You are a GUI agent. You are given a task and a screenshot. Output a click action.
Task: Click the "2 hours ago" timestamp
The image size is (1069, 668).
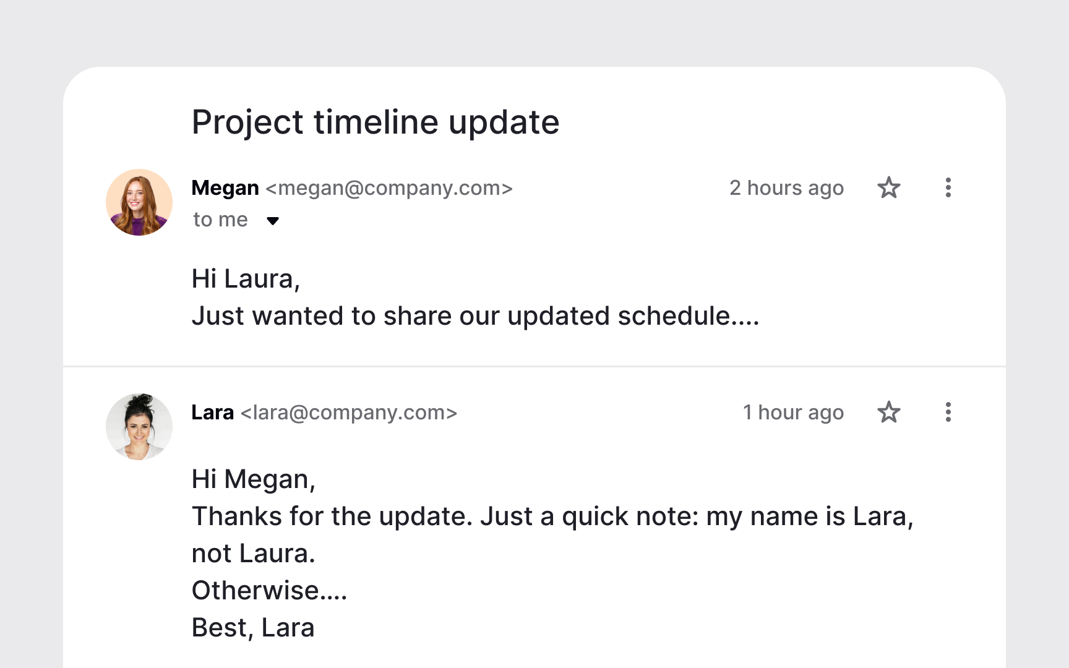[786, 188]
